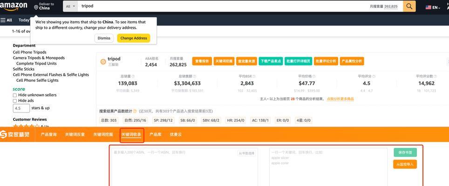Screen dimensions: 449x186
Task: Open Cell Phone Tripods department link
Action: (x=29, y=52)
